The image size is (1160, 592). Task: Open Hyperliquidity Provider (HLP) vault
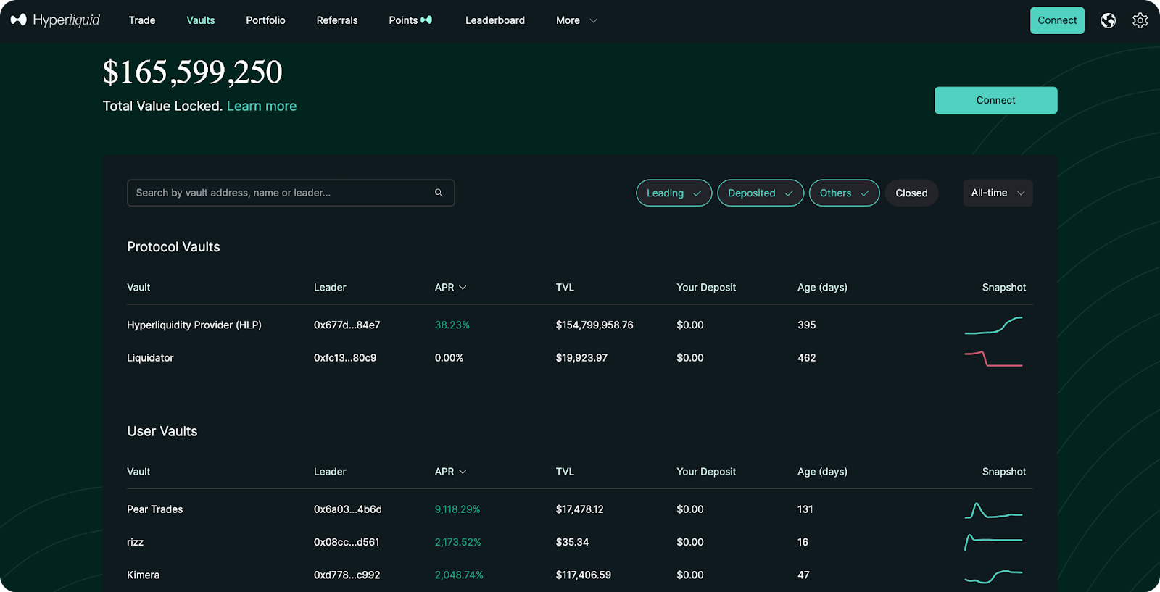point(194,325)
